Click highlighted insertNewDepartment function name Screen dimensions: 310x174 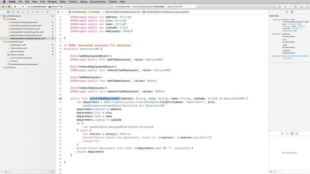point(105,99)
